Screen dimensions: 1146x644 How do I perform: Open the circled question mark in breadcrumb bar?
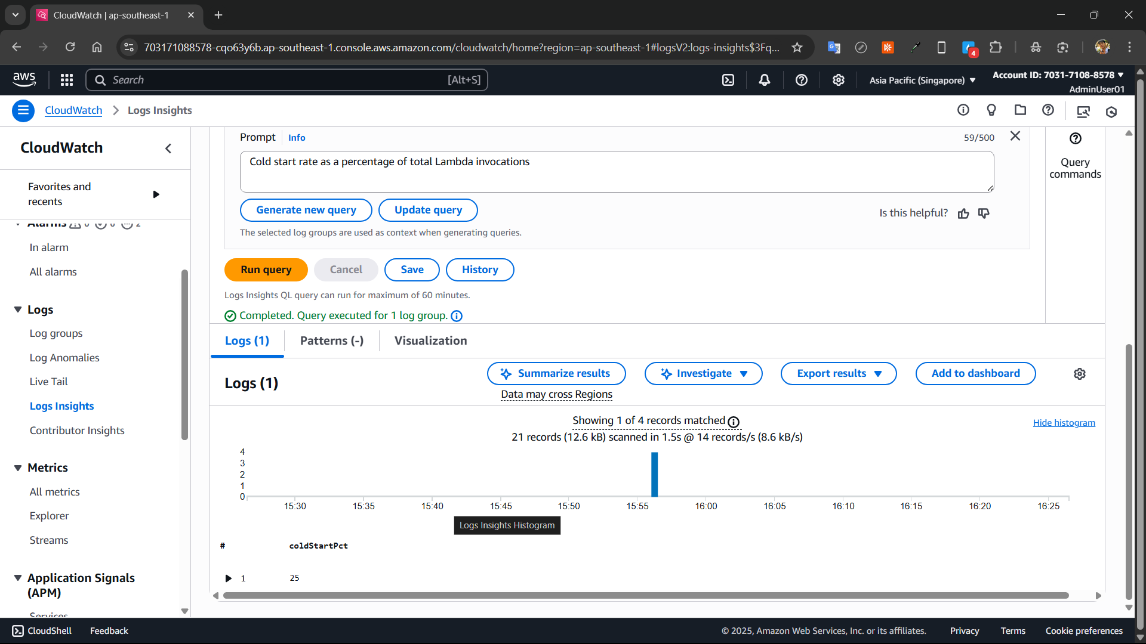tap(1048, 110)
